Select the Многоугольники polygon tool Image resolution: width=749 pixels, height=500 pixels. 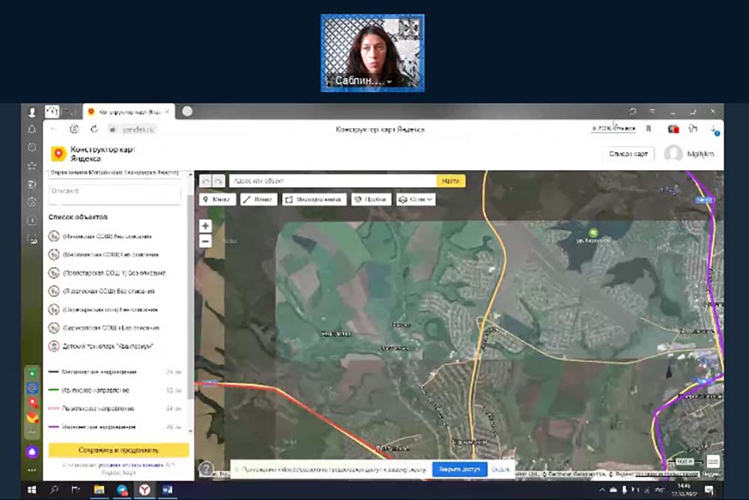pyautogui.click(x=314, y=199)
